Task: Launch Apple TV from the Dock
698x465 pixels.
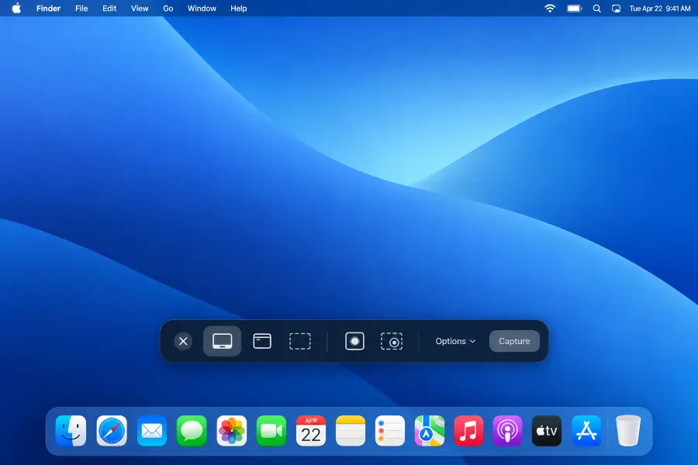Action: (547, 431)
